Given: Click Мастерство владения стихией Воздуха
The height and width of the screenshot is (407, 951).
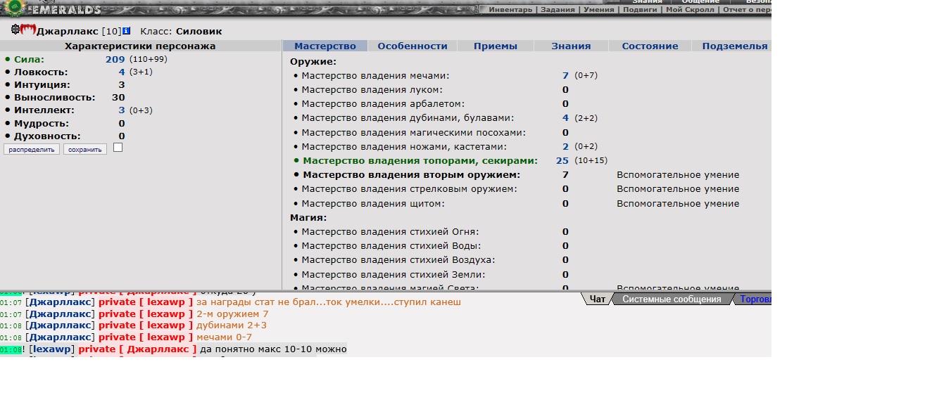Looking at the screenshot, I should pos(398,260).
